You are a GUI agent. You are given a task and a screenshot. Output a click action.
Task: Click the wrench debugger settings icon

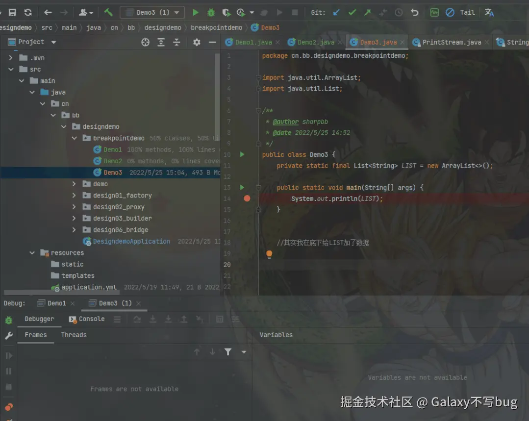[9, 336]
